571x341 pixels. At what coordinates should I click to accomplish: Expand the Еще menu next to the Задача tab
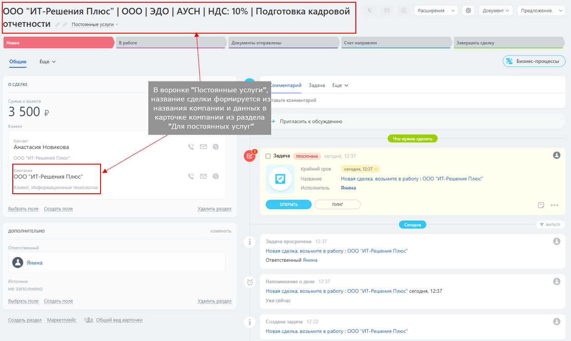click(340, 85)
